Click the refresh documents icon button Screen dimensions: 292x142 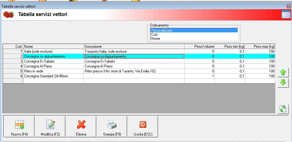click(283, 109)
